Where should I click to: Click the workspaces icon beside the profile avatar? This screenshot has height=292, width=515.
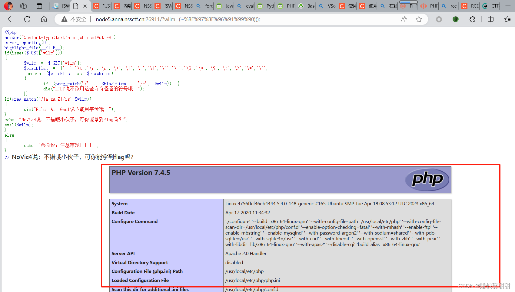(23, 6)
